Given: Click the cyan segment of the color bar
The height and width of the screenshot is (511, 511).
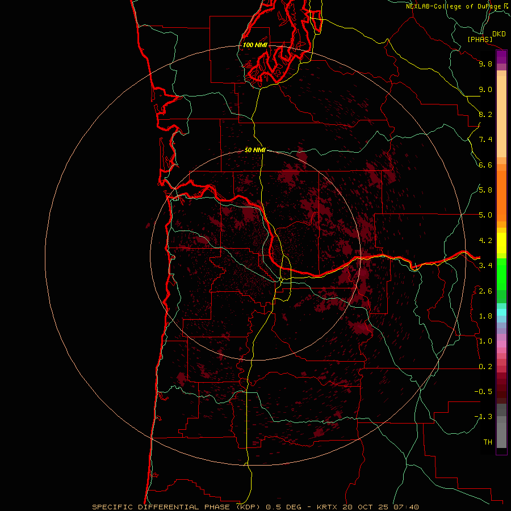Looking at the screenshot, I should (x=501, y=312).
